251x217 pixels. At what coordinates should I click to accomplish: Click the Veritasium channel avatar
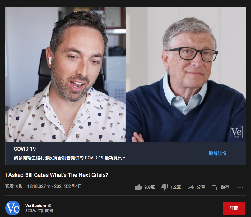pyautogui.click(x=13, y=208)
